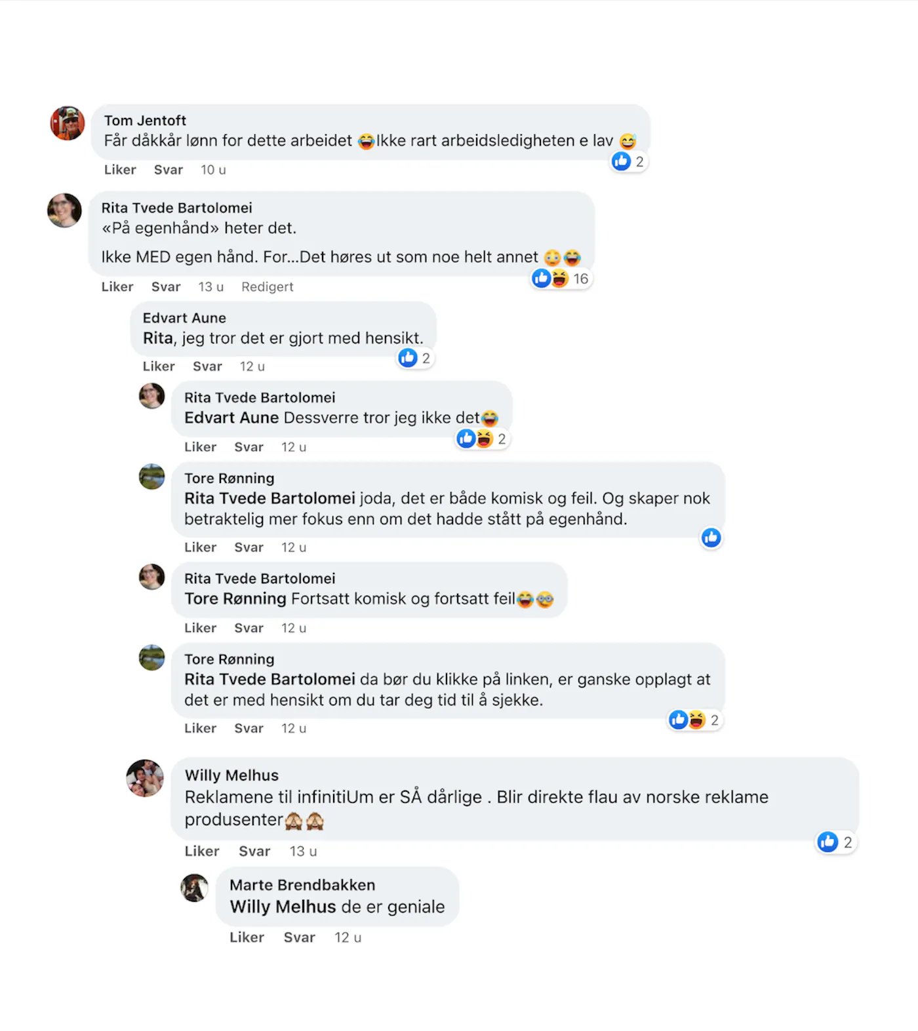Click the '10 u' timestamp on Tom's comment

213,170
